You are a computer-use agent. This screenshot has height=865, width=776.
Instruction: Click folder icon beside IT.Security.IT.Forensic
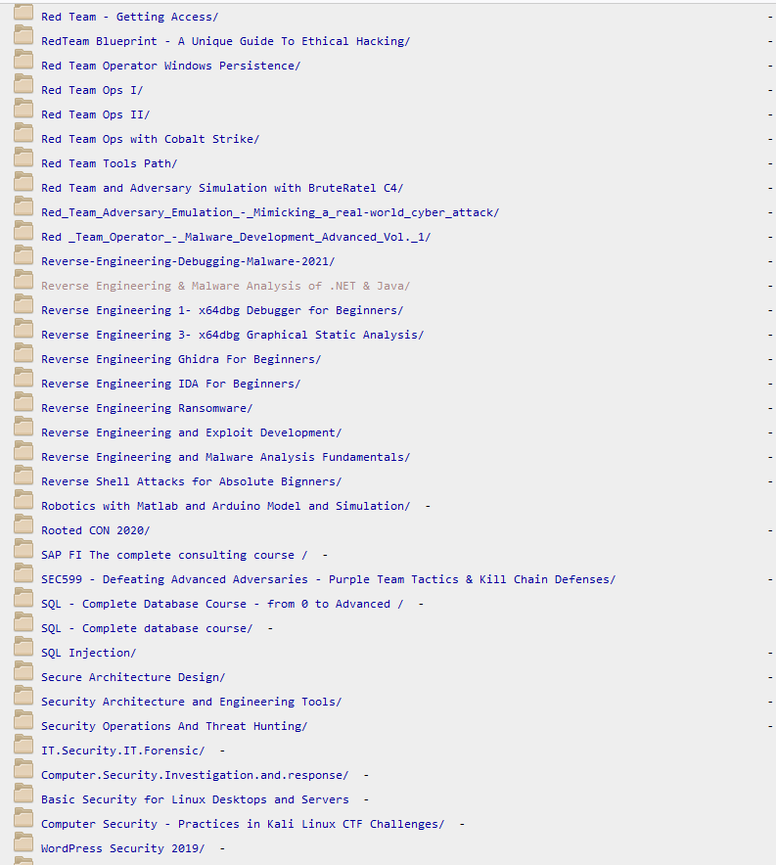[x=23, y=745]
